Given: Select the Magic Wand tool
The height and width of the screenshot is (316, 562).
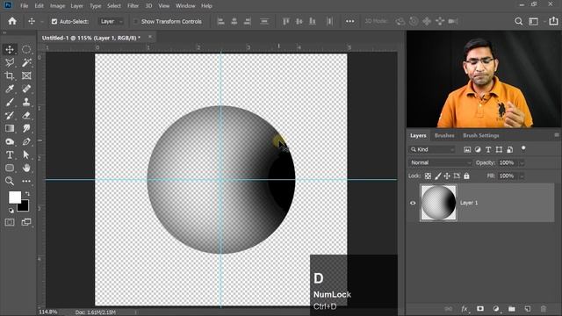Looking at the screenshot, I should coord(26,62).
